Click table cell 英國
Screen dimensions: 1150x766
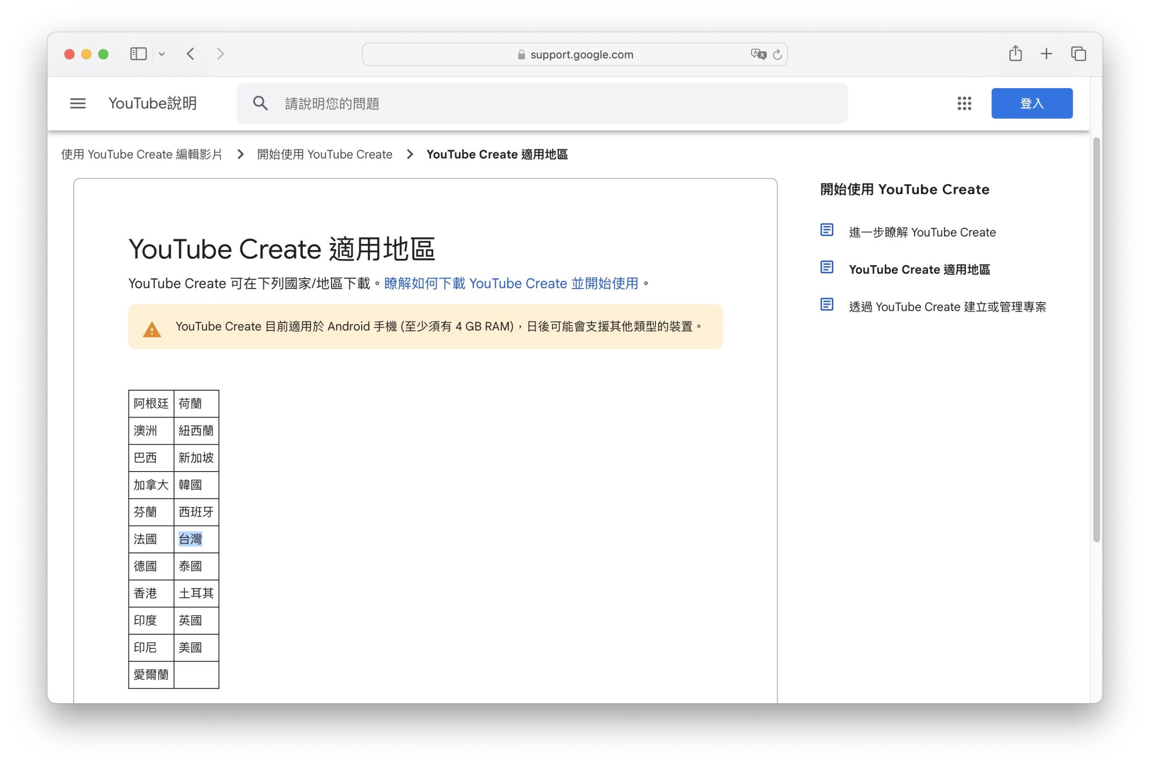click(x=196, y=620)
